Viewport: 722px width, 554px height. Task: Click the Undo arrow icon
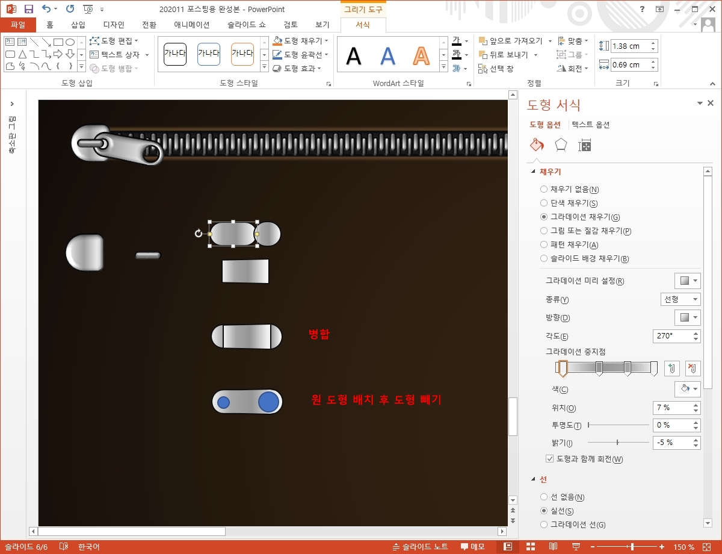click(x=46, y=9)
